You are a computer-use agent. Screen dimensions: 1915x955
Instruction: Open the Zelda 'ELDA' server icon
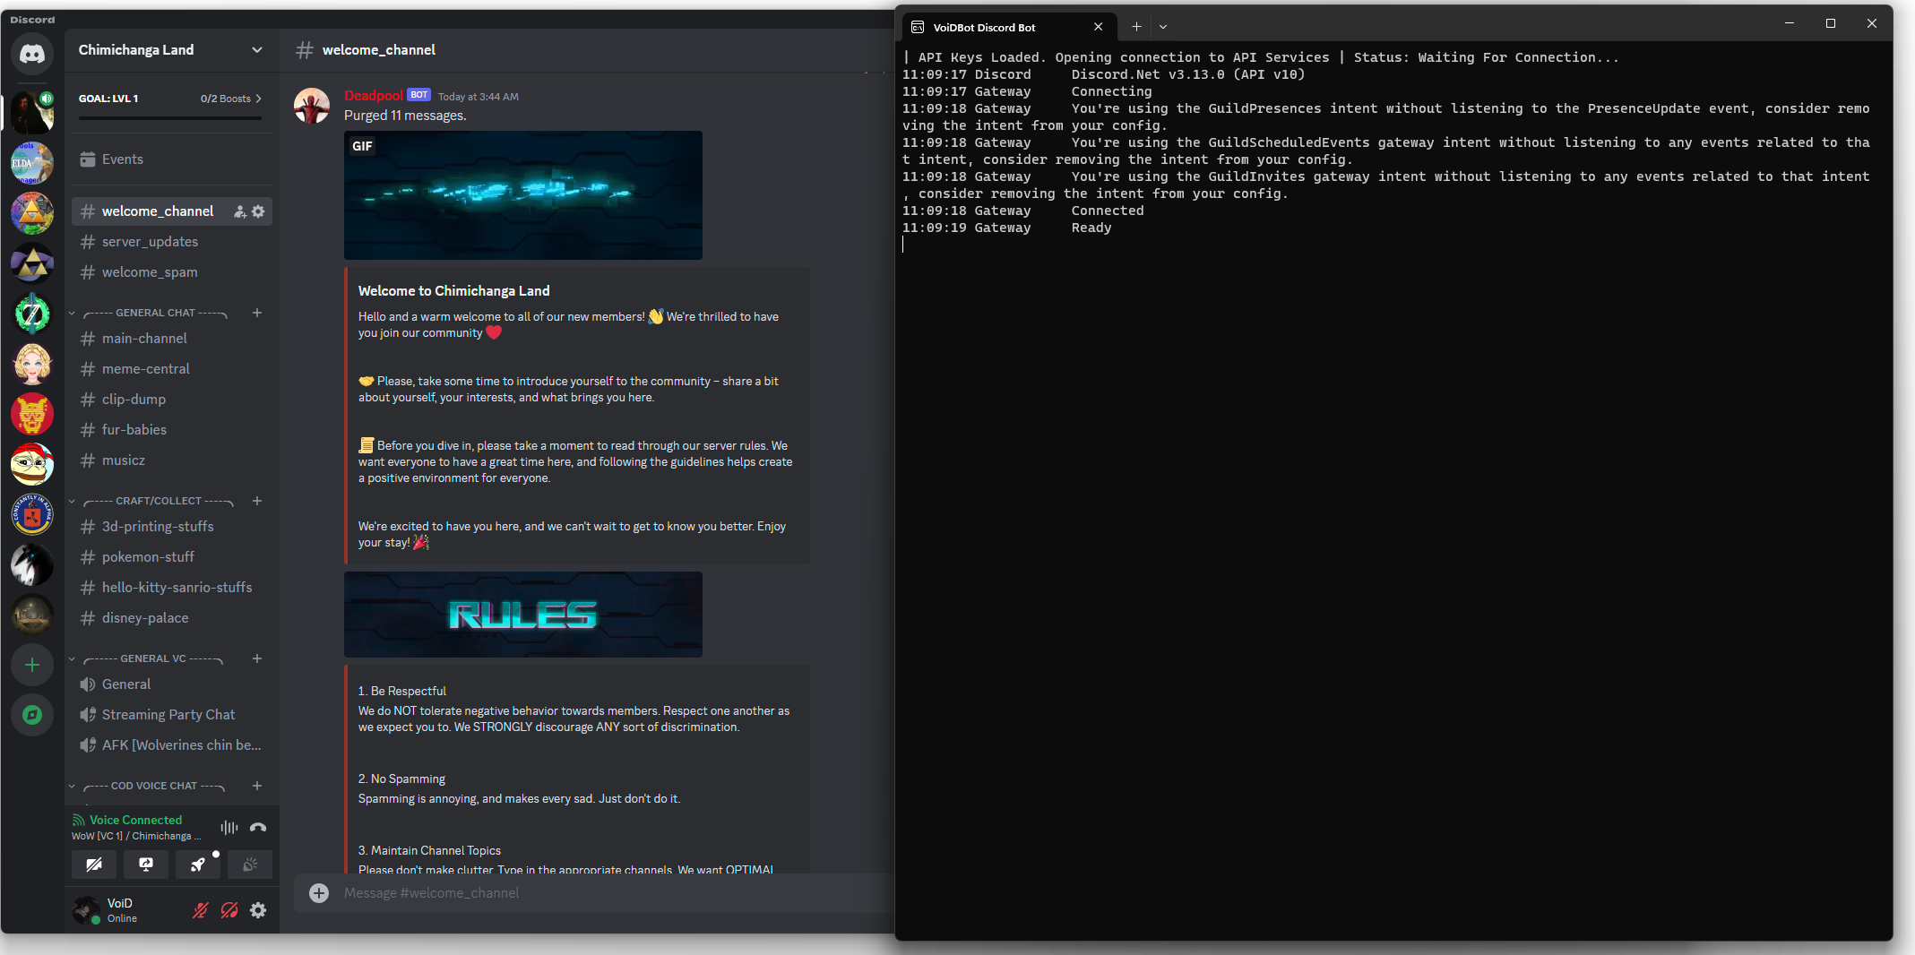[32, 163]
